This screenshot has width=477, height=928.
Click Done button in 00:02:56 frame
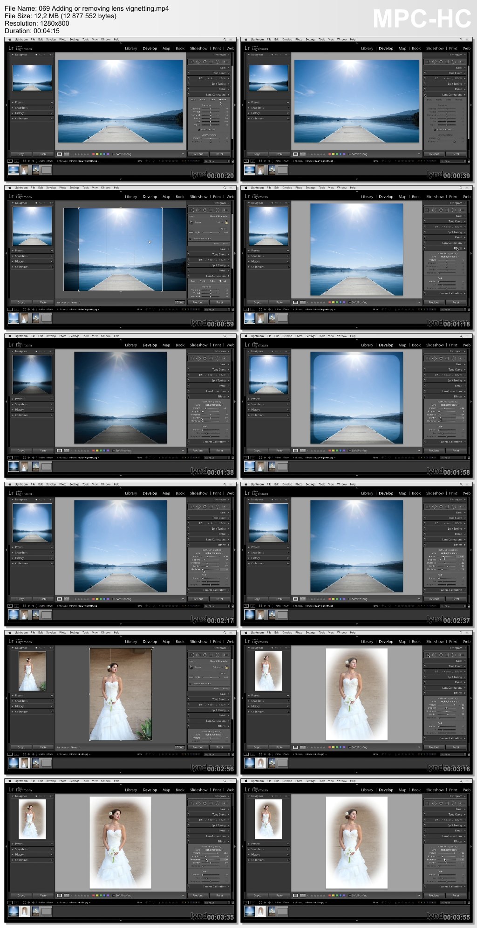[180, 747]
